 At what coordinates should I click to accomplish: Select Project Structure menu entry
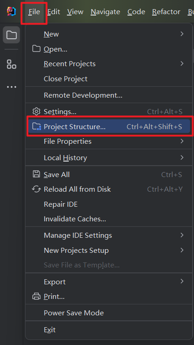pyautogui.click(x=109, y=126)
